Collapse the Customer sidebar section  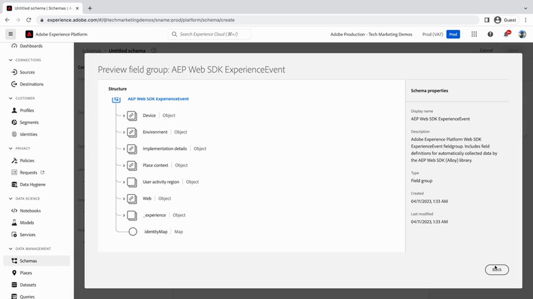click(11, 98)
